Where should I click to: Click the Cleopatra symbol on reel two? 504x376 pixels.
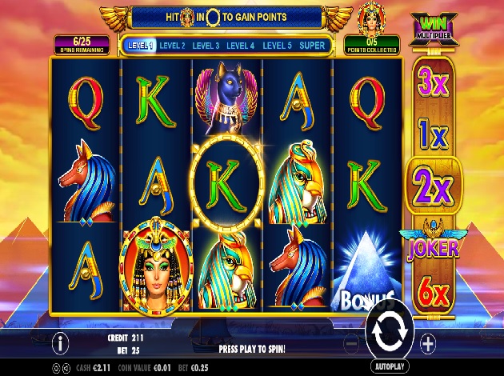point(157,266)
